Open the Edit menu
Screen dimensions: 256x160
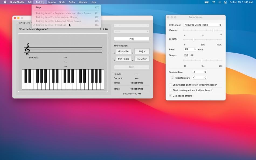click(x=30, y=2)
